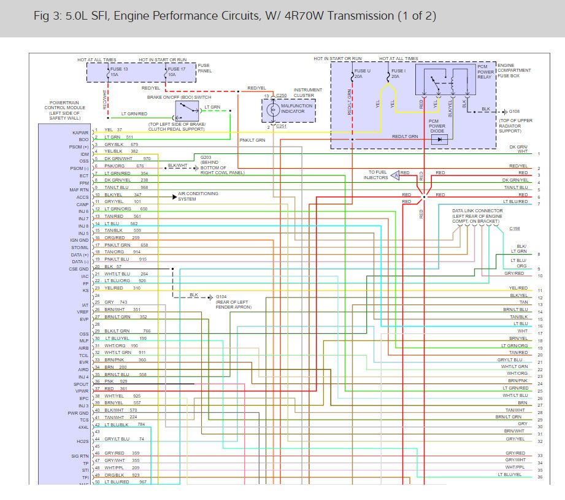
Task: Click the SPOUT pin label
Action: (81, 385)
